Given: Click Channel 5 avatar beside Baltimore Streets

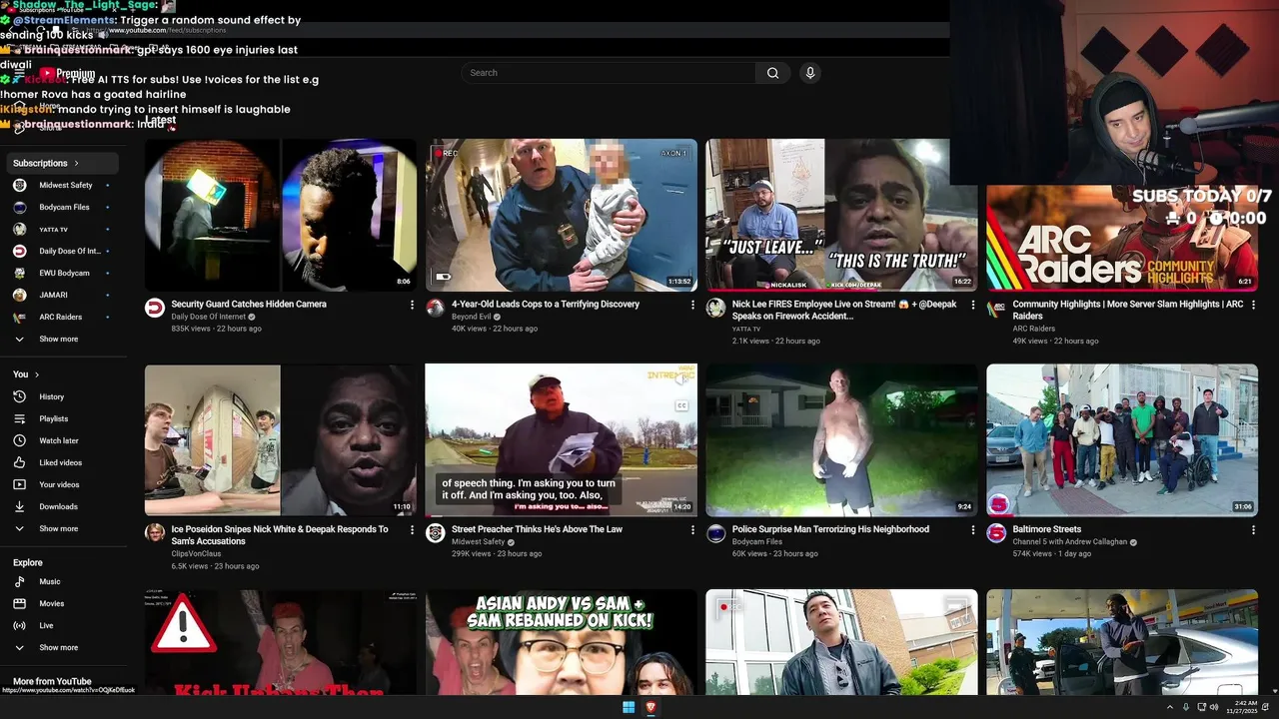Looking at the screenshot, I should tap(996, 533).
